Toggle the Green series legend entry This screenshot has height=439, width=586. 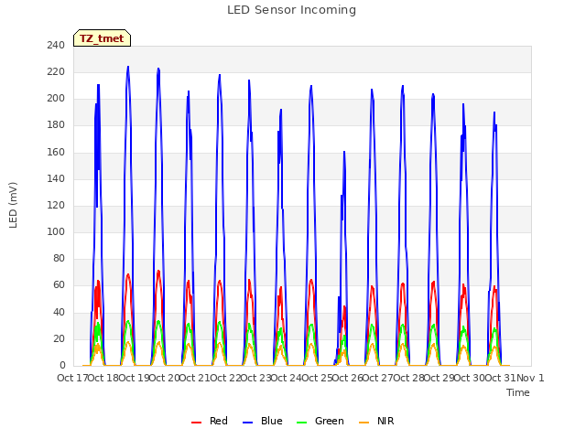(x=320, y=421)
